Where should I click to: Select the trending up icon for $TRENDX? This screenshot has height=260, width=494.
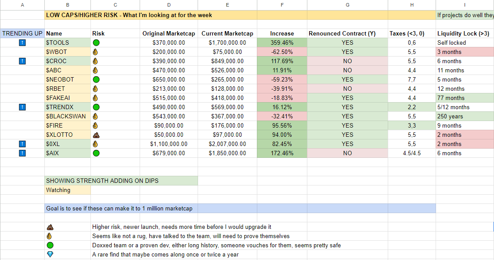[22, 107]
